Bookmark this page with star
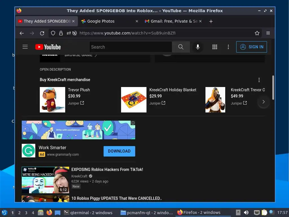 (257, 33)
